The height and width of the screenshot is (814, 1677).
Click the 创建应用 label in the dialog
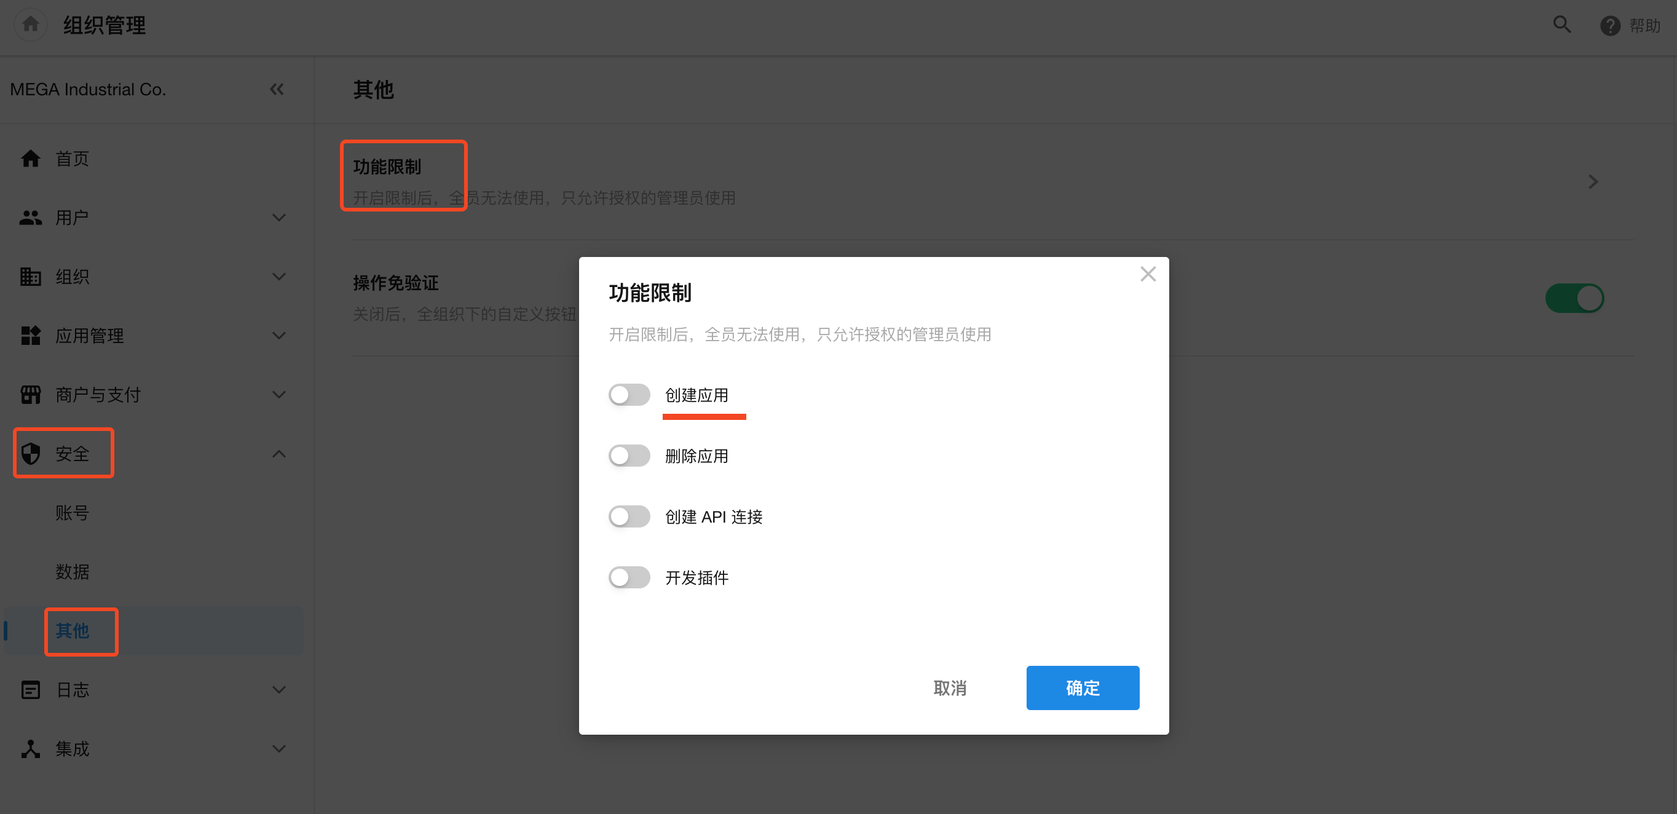point(696,395)
